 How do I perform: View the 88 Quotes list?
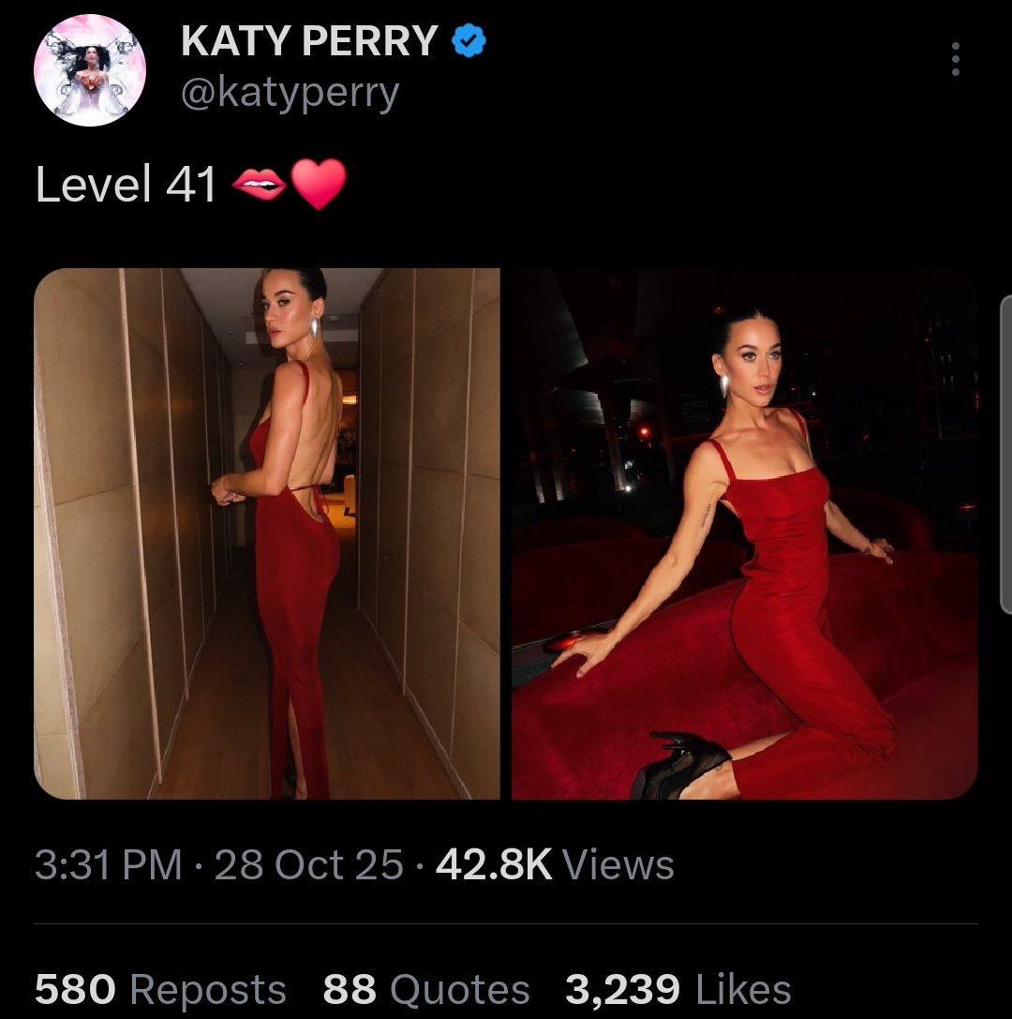pyautogui.click(x=426, y=988)
